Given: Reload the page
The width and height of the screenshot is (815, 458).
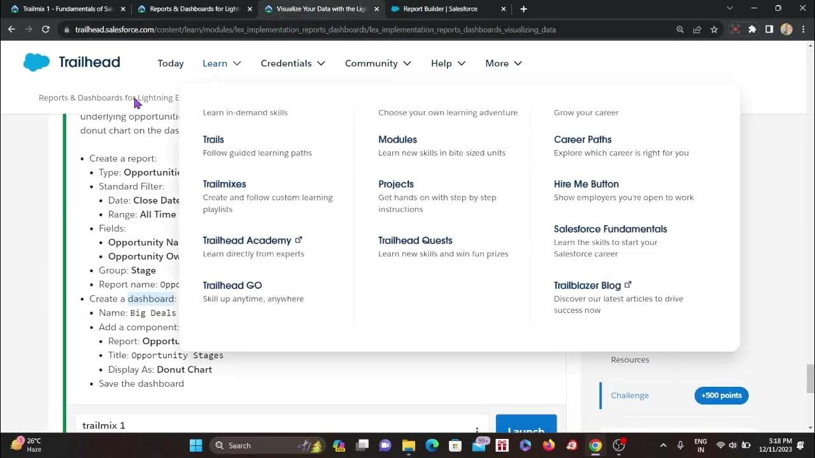Looking at the screenshot, I should pos(46,29).
